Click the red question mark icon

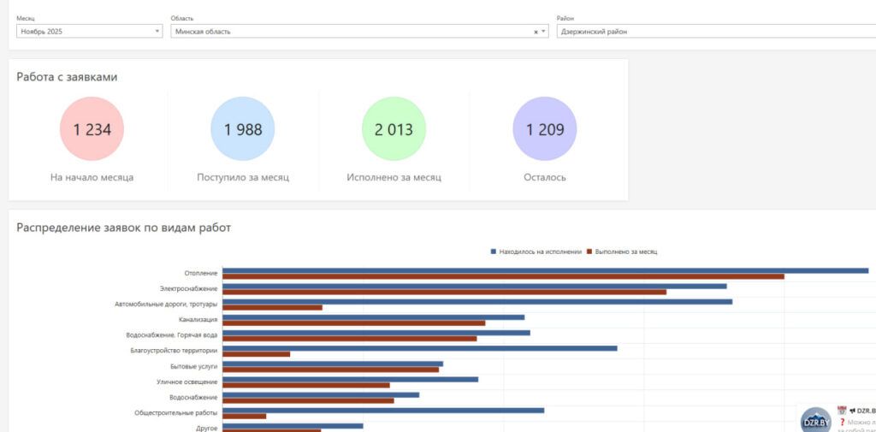[x=842, y=422]
